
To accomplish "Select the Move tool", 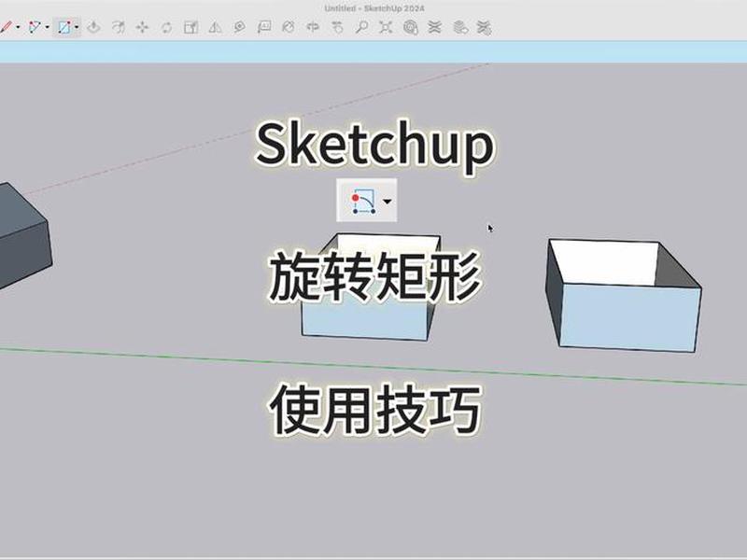I will click(143, 27).
